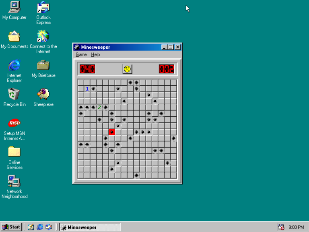This screenshot has width=309, height=232.
Task: Click the red exploded mine cell
Action: [x=112, y=132]
